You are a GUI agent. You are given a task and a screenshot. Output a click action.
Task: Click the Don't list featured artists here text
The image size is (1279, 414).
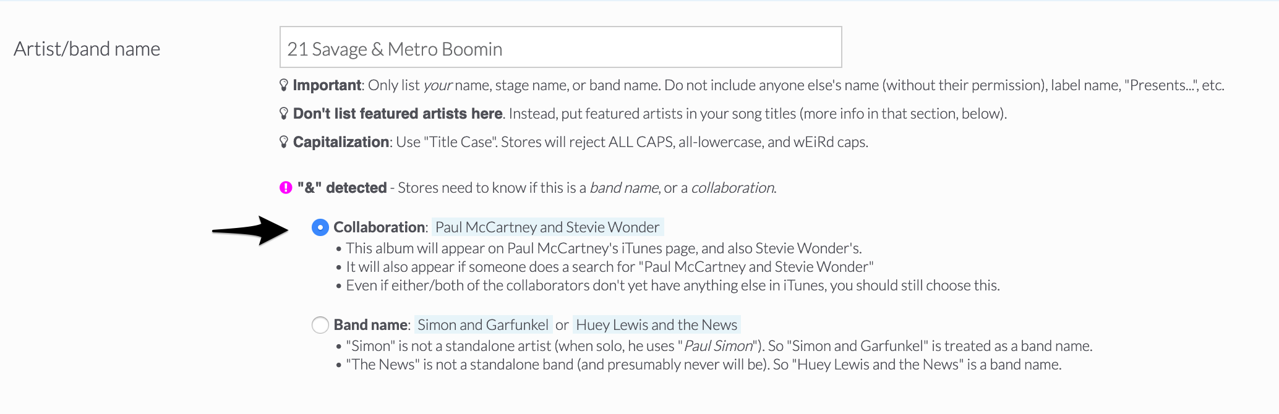pos(398,114)
